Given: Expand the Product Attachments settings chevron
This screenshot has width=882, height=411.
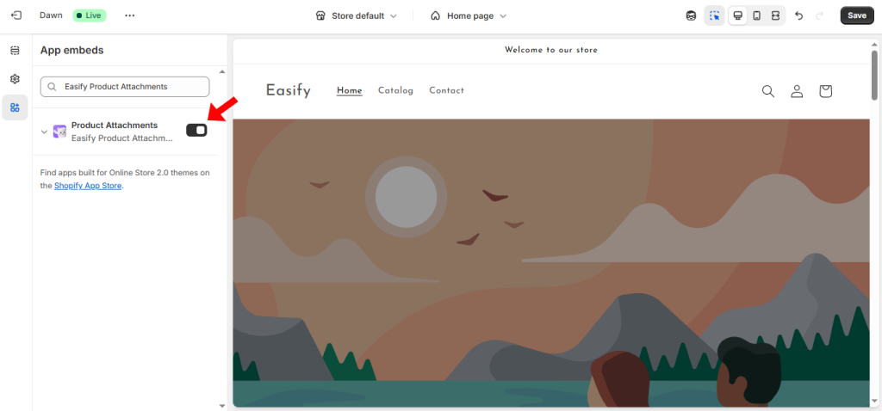Looking at the screenshot, I should 44,132.
